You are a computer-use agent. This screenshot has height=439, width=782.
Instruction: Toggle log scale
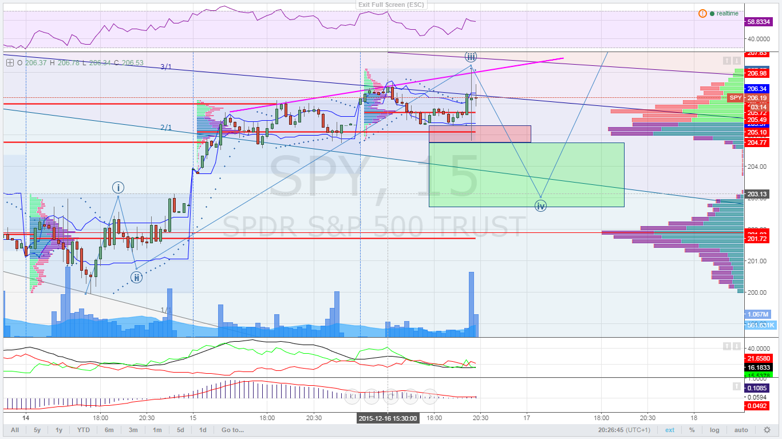(x=715, y=430)
